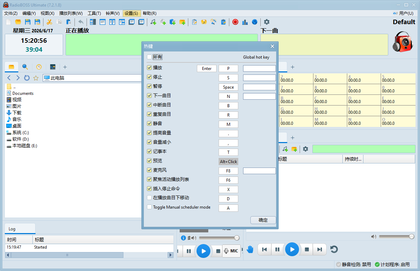Open the 此电脑 address combo box
Screen dimensions: 420x271
[x=92, y=78]
